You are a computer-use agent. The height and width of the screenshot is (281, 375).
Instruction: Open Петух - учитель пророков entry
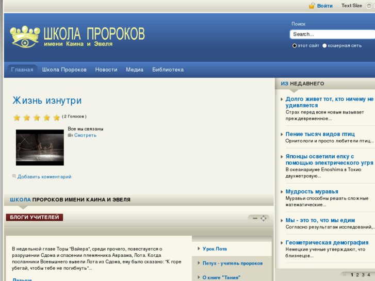click(233, 263)
